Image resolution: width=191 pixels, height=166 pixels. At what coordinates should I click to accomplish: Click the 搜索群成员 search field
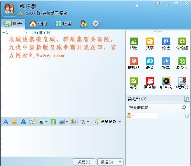(x=158, y=107)
